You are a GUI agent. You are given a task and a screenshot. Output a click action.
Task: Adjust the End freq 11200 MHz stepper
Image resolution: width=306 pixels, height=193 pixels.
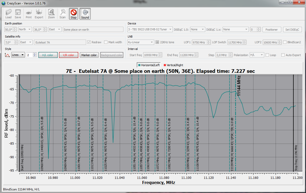196,55
